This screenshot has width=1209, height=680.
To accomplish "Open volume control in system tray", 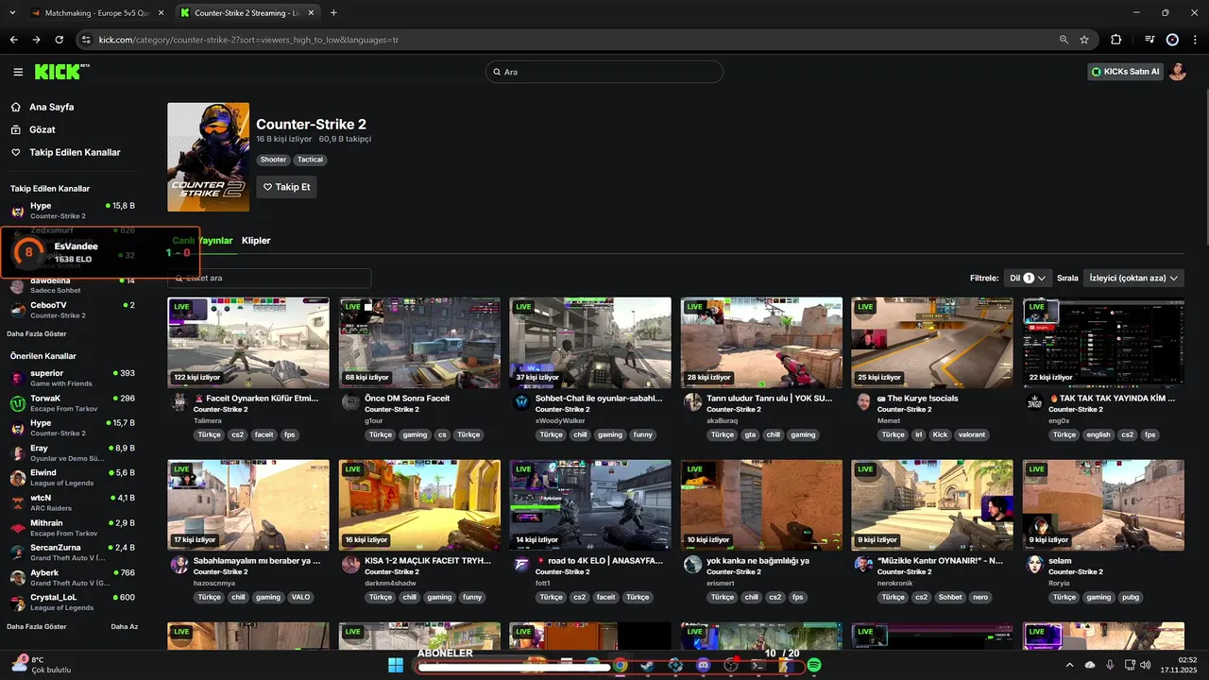I will point(1146,665).
